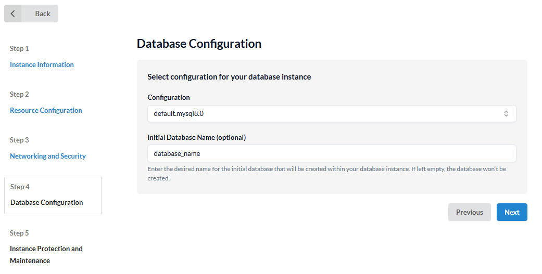The height and width of the screenshot is (274, 542).
Task: Click the Step 5 label
Action: pos(19,233)
